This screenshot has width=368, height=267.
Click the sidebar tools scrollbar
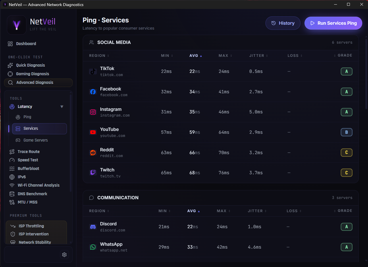click(71, 143)
